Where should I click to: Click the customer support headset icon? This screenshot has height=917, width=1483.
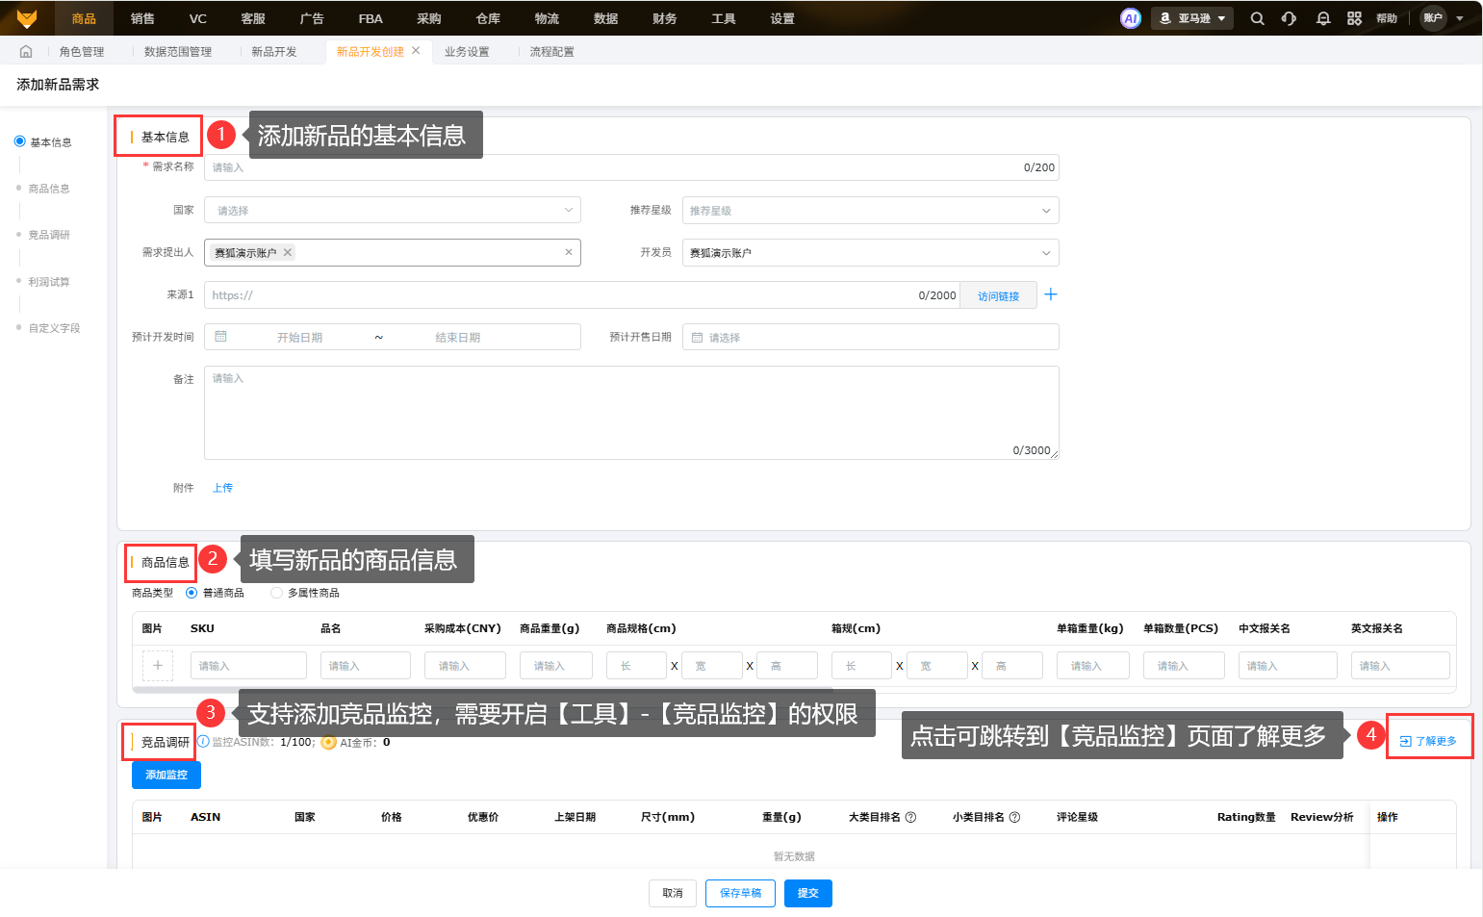click(x=1290, y=18)
